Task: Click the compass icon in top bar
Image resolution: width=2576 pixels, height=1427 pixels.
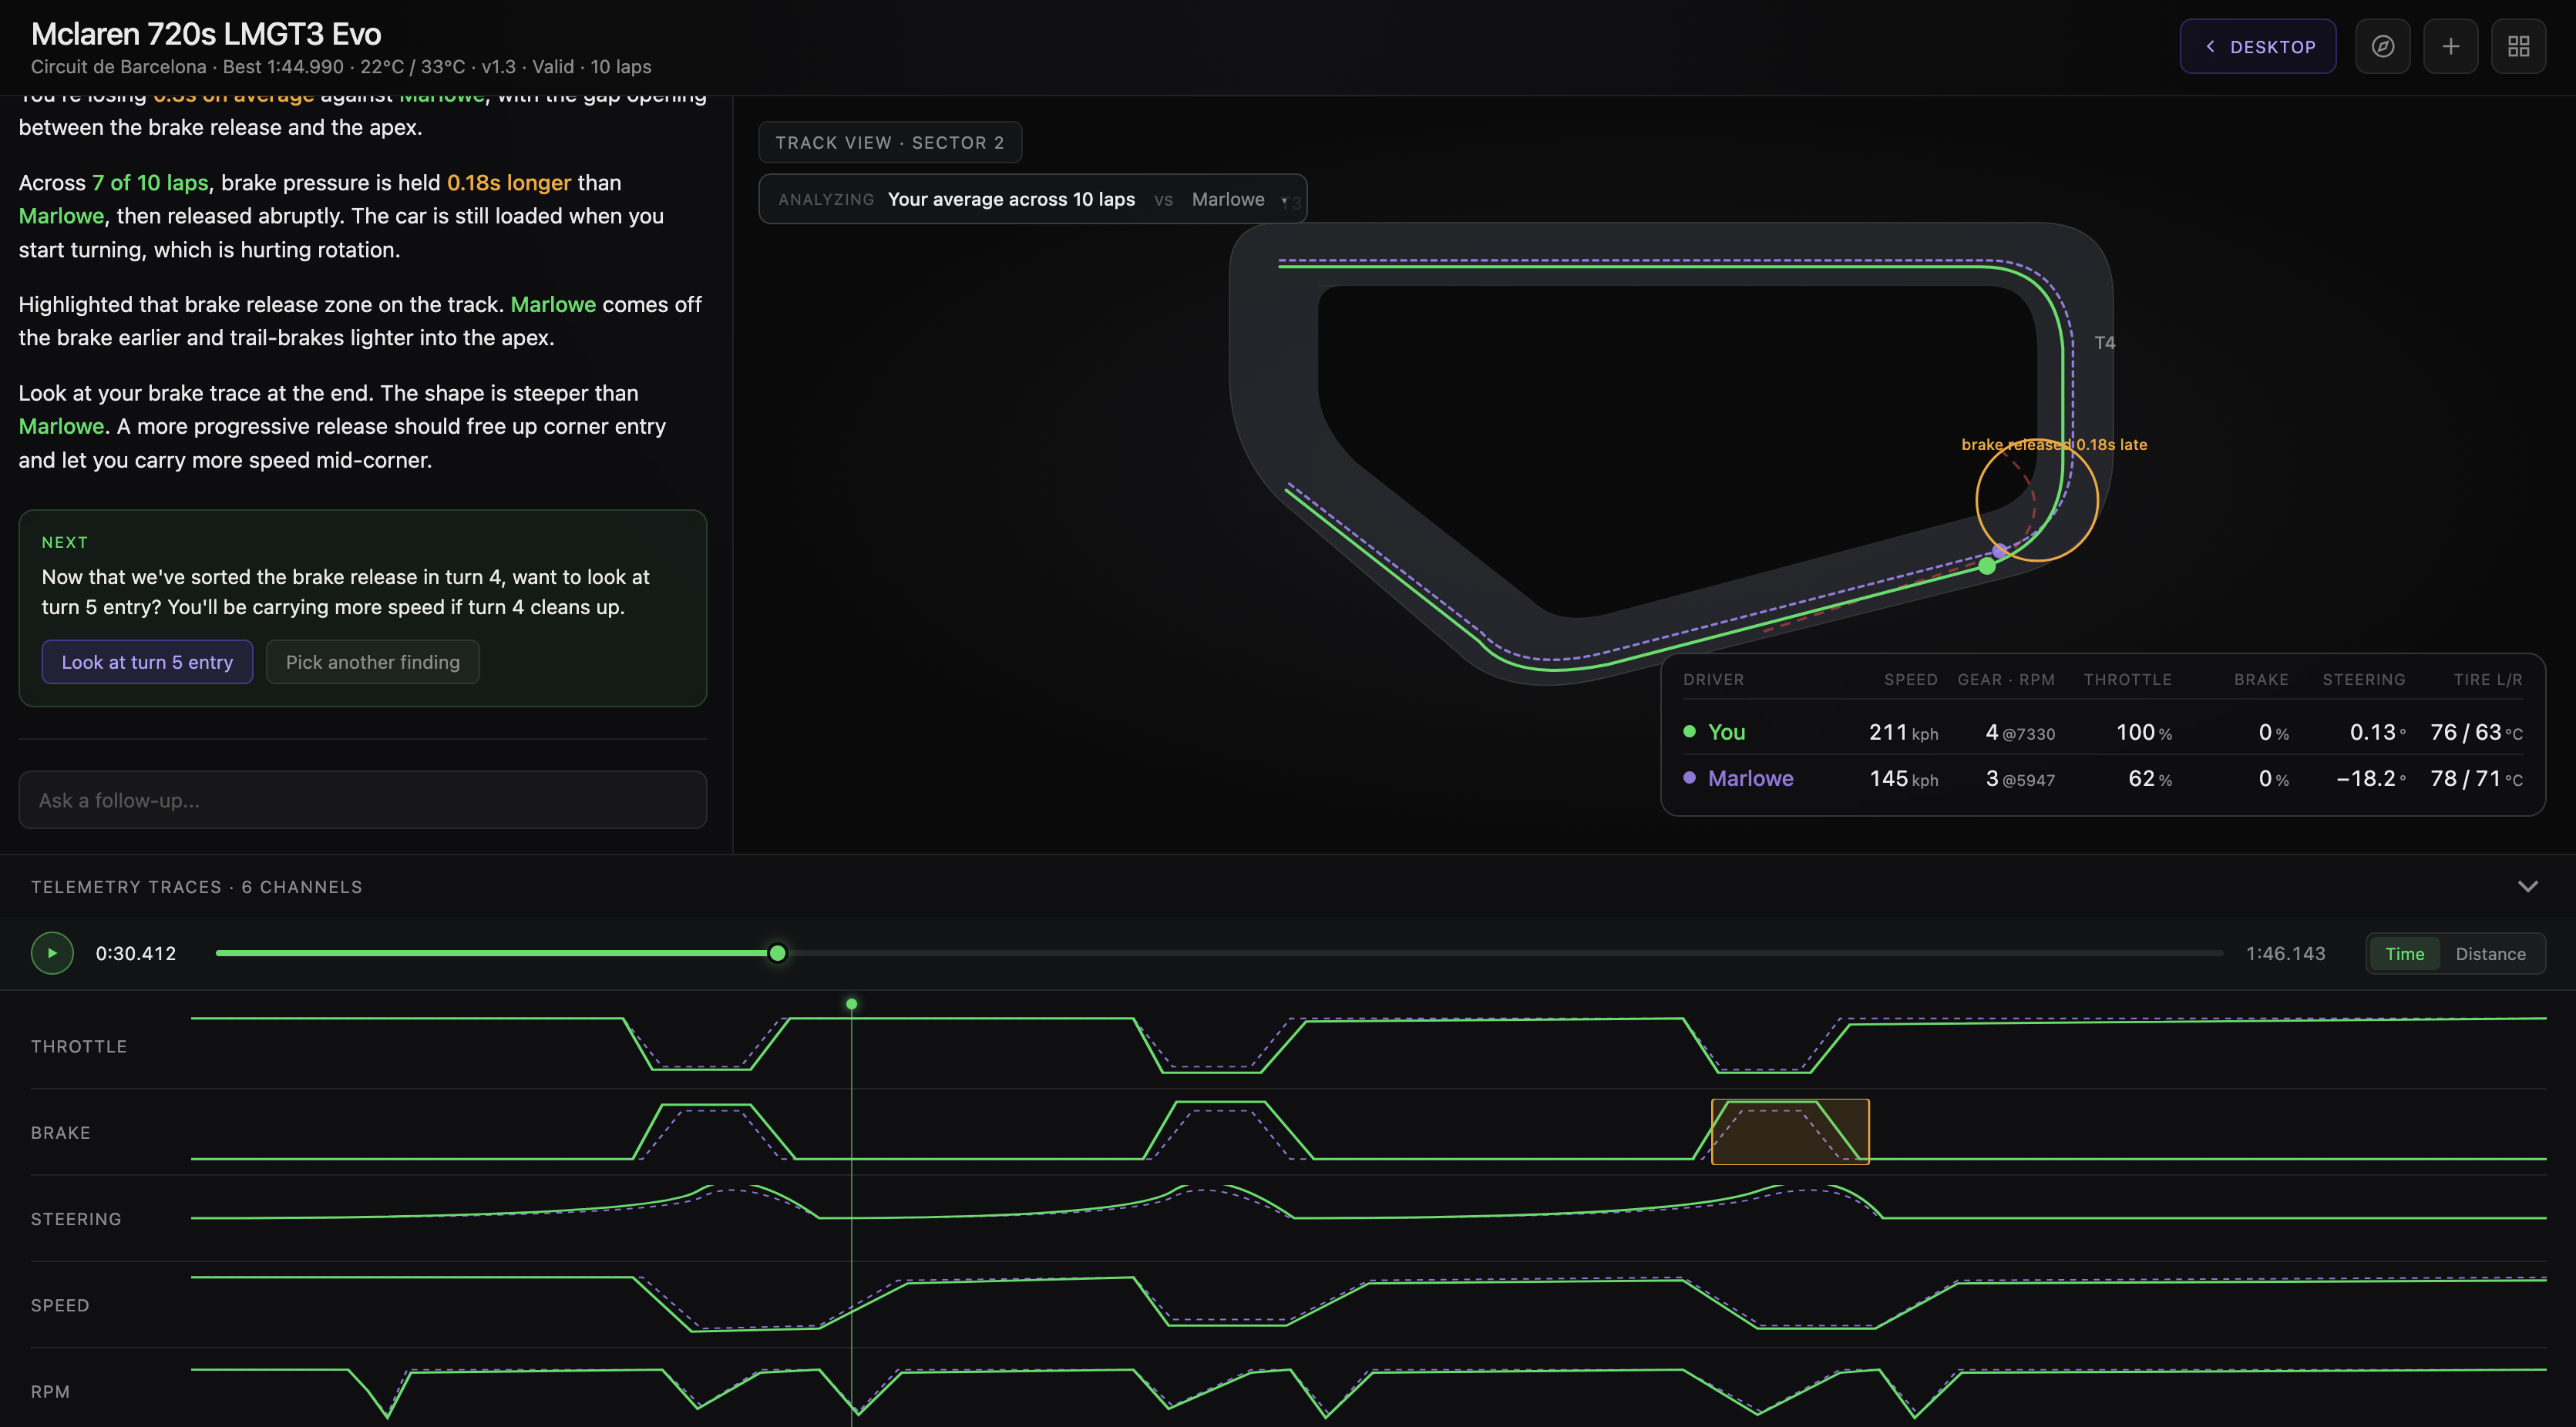Action: point(2382,46)
